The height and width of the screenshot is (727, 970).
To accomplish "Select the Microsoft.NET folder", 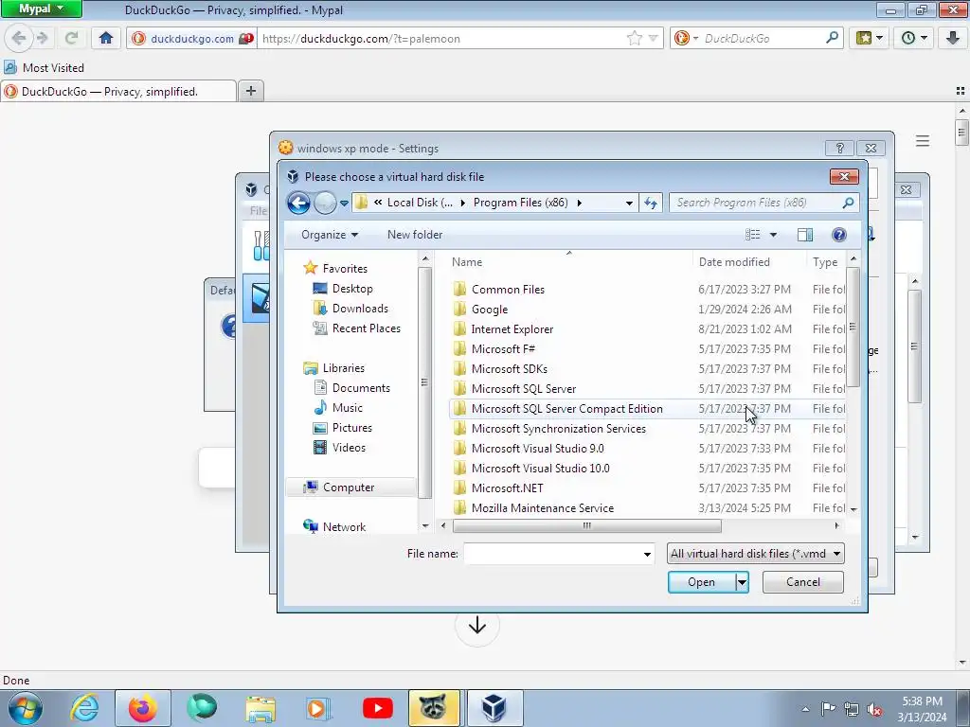I will point(508,488).
